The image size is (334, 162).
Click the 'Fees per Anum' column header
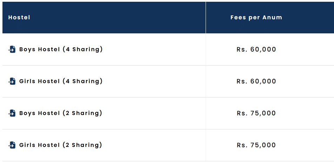pos(256,18)
